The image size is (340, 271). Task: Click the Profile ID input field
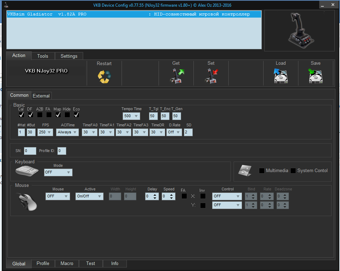62,151
